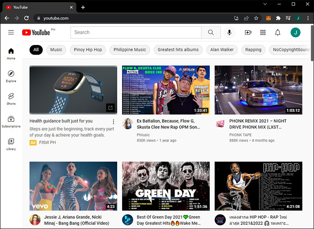The height and width of the screenshot is (229, 314).
Task: Click the Fitbit PH advertiser link
Action: 47,143
